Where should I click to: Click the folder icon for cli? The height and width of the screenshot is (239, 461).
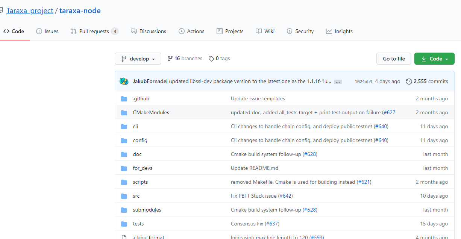click(x=124, y=126)
